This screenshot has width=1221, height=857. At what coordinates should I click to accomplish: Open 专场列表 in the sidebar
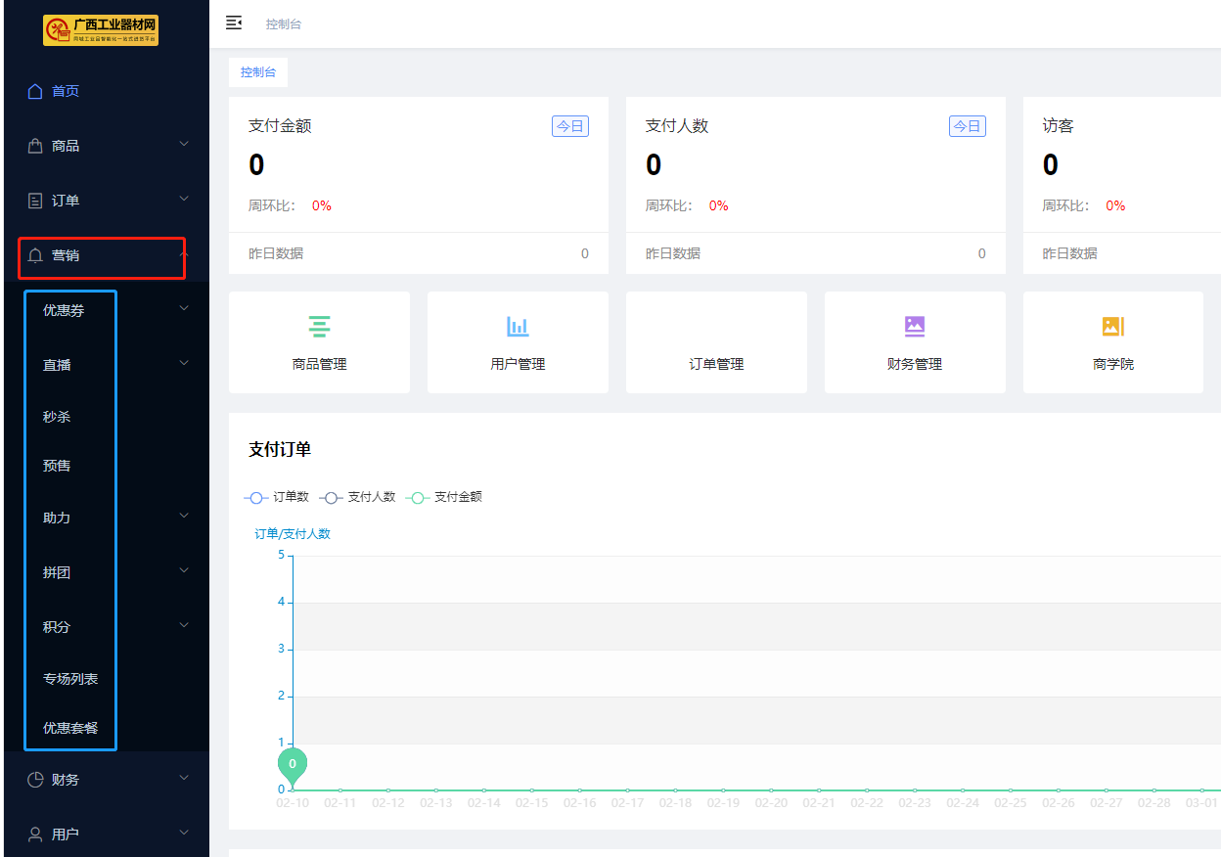click(x=70, y=679)
